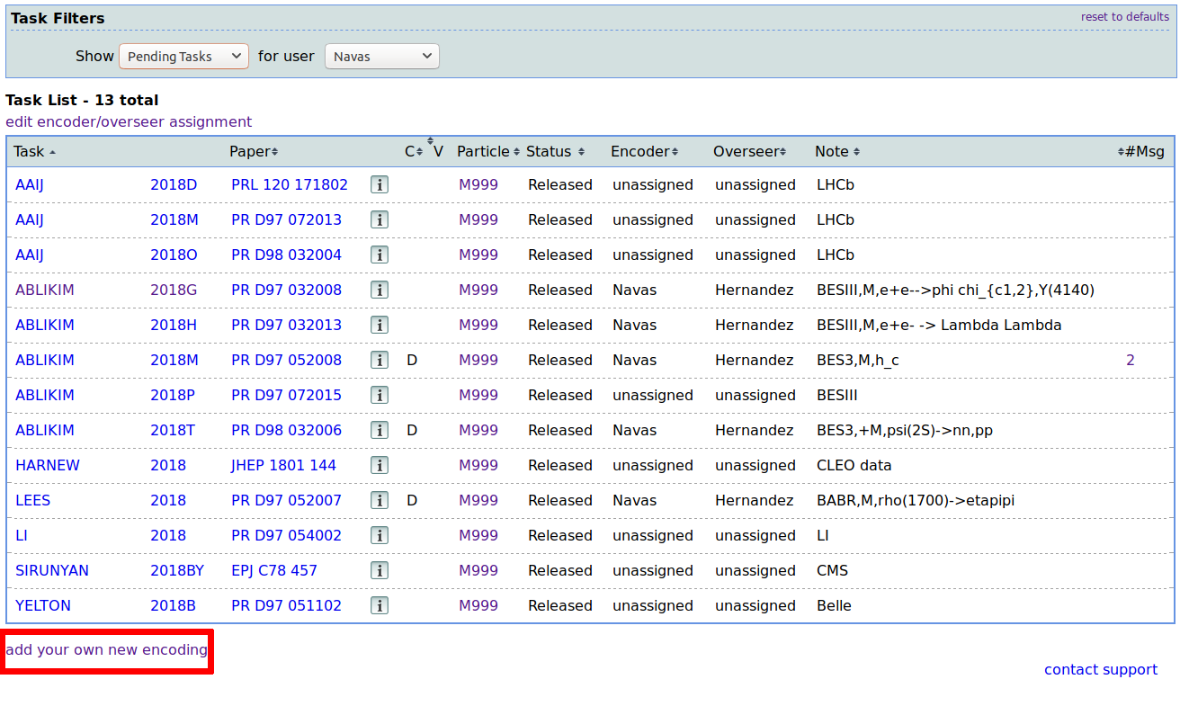The width and height of the screenshot is (1180, 724).
Task: Open the LI task link
Action: 22,535
